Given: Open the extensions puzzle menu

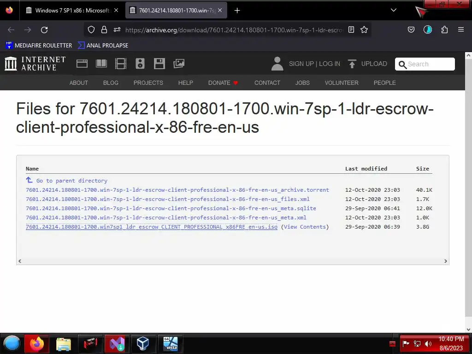Looking at the screenshot, I should 445,29.
